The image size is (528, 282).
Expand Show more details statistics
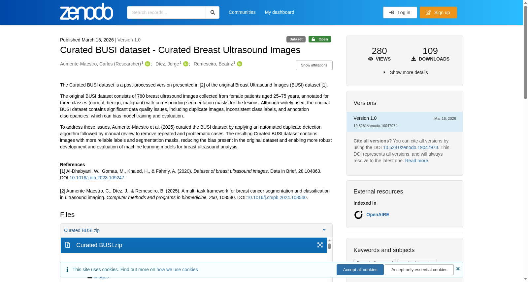[405, 72]
